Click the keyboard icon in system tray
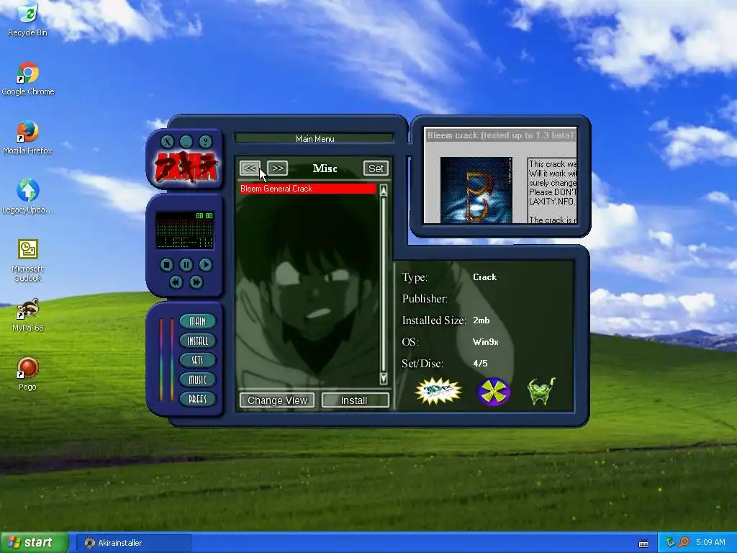The width and height of the screenshot is (737, 553). click(x=643, y=544)
